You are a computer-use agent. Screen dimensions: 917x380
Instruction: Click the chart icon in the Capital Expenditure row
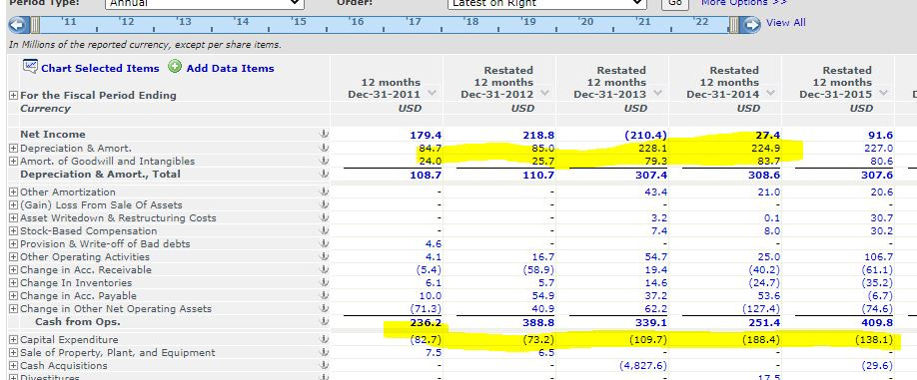point(323,340)
